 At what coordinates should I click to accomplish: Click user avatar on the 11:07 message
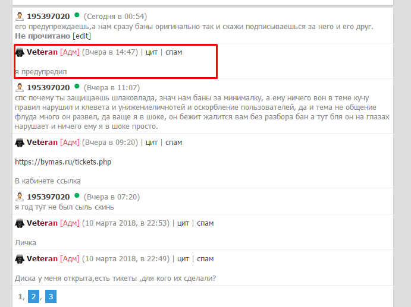point(20,88)
